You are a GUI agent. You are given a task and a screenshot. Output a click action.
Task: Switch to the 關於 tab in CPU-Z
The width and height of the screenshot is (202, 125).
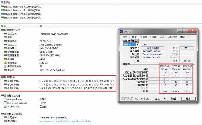(183, 37)
